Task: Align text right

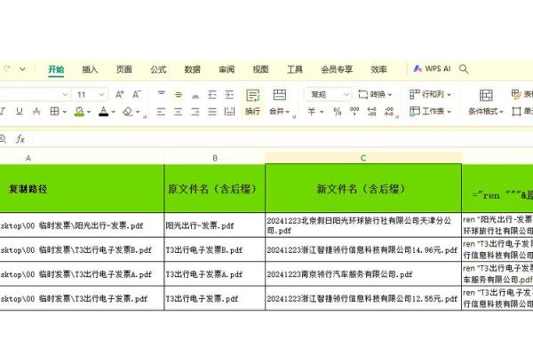Action: click(195, 111)
